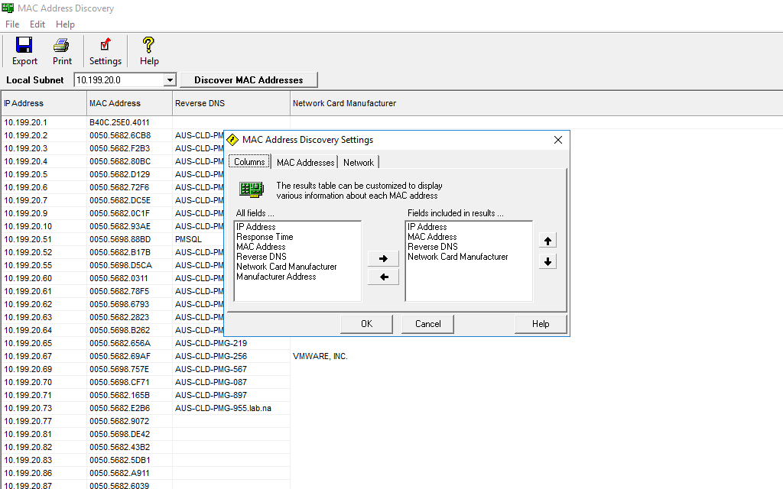Click Cancel in the settings dialog

click(428, 324)
